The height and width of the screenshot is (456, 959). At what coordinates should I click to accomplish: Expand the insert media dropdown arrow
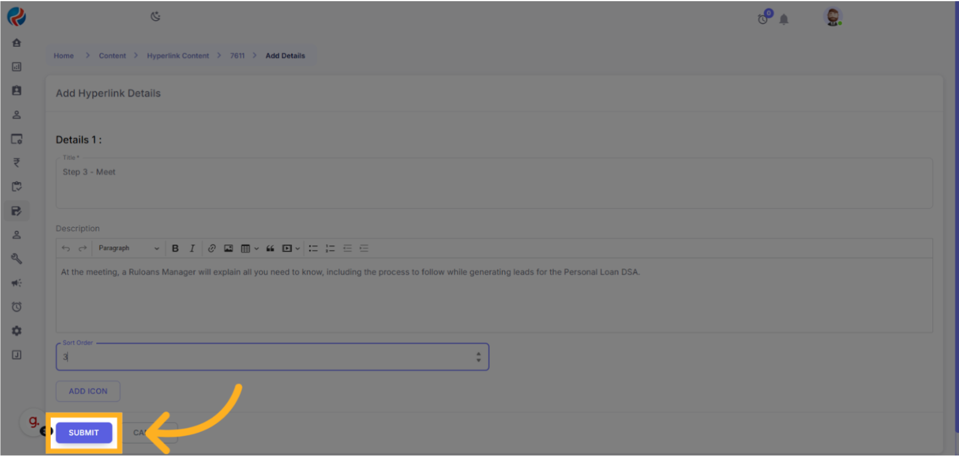click(x=298, y=249)
